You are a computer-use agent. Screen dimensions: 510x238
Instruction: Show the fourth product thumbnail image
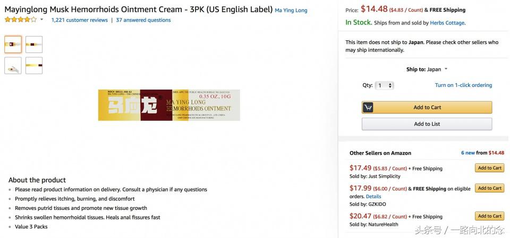pyautogui.click(x=34, y=65)
